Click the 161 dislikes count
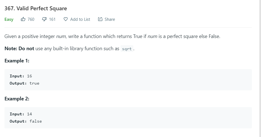Viewport: 261px width, 137px height. pyautogui.click(x=52, y=19)
